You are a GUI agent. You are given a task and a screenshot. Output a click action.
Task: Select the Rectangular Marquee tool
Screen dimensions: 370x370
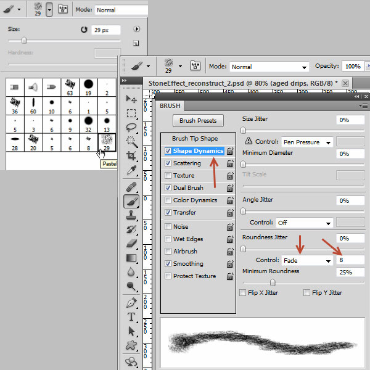point(131,113)
